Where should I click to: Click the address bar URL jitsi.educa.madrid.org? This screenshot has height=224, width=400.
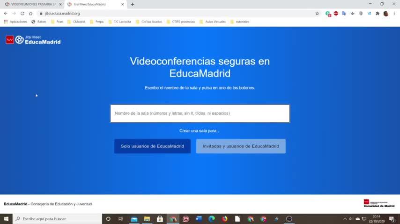pyautogui.click(x=62, y=14)
